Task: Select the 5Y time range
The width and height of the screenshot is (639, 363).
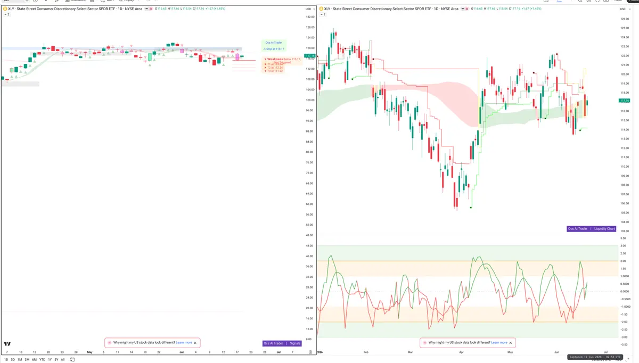Action: click(x=56, y=360)
